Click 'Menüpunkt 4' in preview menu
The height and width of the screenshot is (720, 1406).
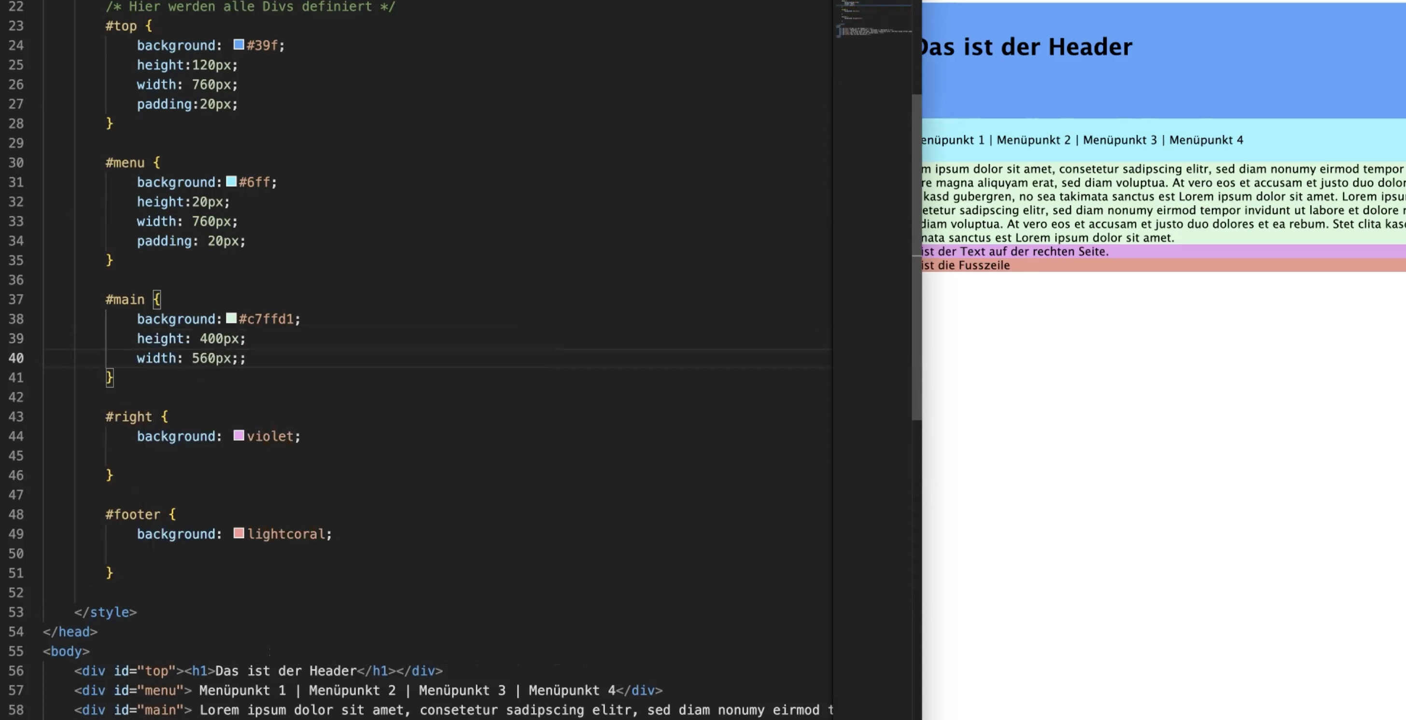coord(1206,140)
